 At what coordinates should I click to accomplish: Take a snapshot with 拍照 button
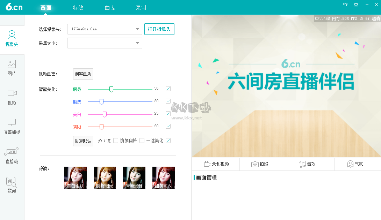click(264, 164)
